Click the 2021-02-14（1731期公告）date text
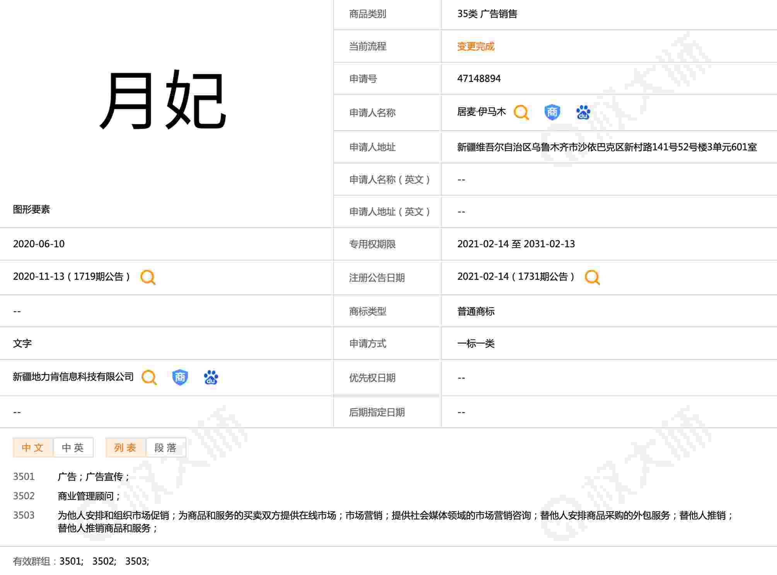The image size is (777, 575). (x=516, y=277)
